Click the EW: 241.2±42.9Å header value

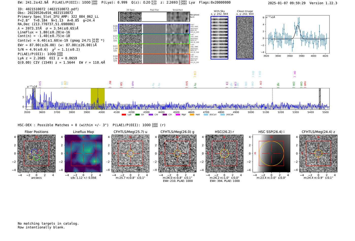coord(33,3)
